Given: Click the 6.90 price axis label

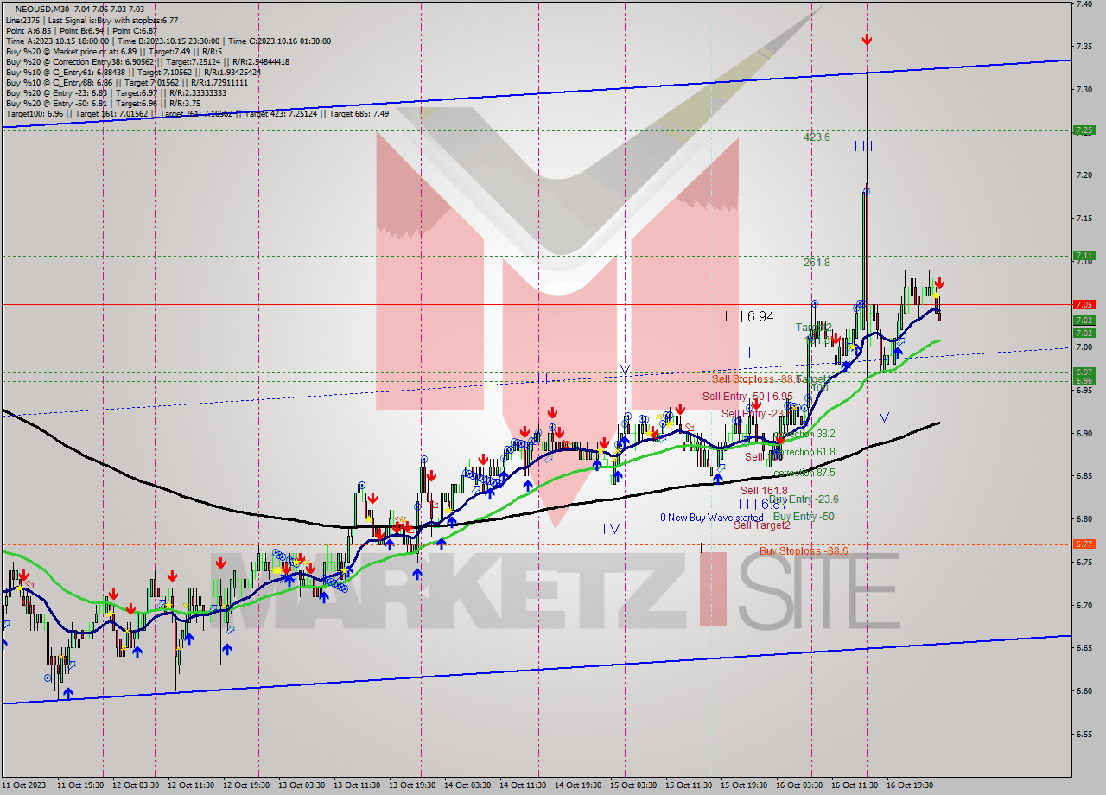Looking at the screenshot, I should pyautogui.click(x=1084, y=433).
